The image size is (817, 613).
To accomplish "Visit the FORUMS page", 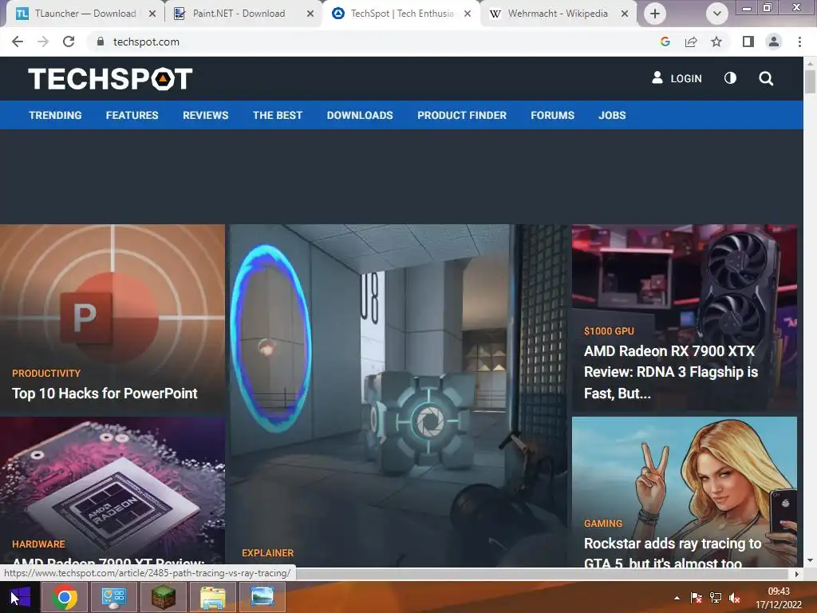I will (x=552, y=115).
